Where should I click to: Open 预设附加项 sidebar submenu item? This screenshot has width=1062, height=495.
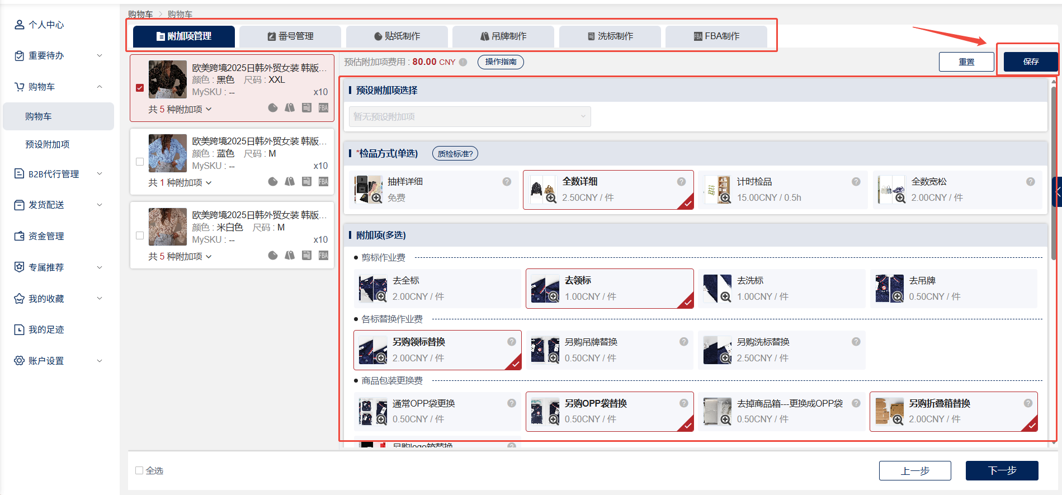[48, 144]
